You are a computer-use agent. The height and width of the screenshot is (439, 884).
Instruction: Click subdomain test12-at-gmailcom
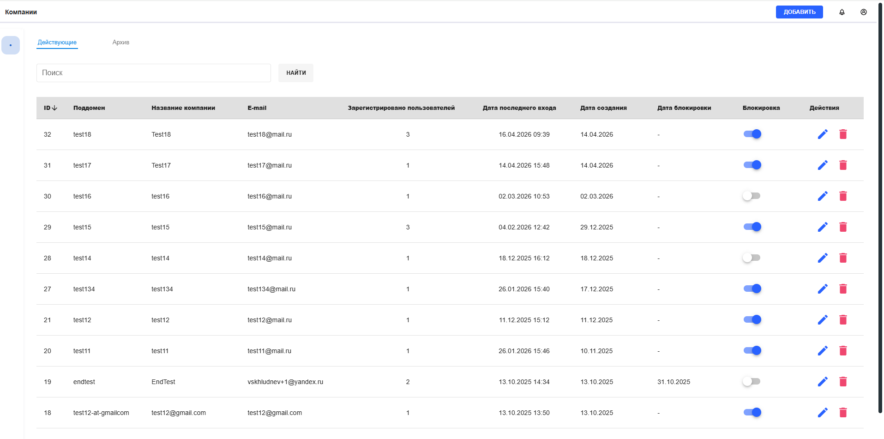click(x=101, y=413)
